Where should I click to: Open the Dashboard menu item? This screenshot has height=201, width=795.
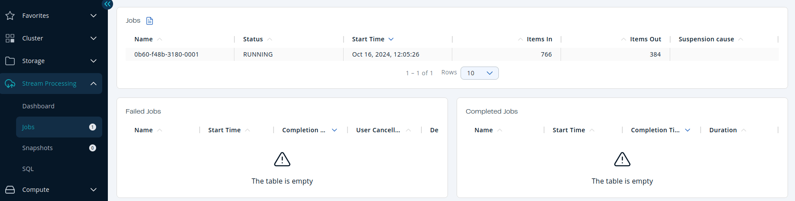[x=38, y=106]
